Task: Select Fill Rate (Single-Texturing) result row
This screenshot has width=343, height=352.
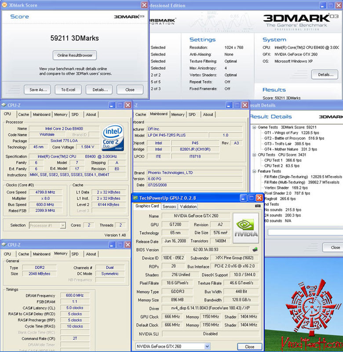Action: click(303, 177)
